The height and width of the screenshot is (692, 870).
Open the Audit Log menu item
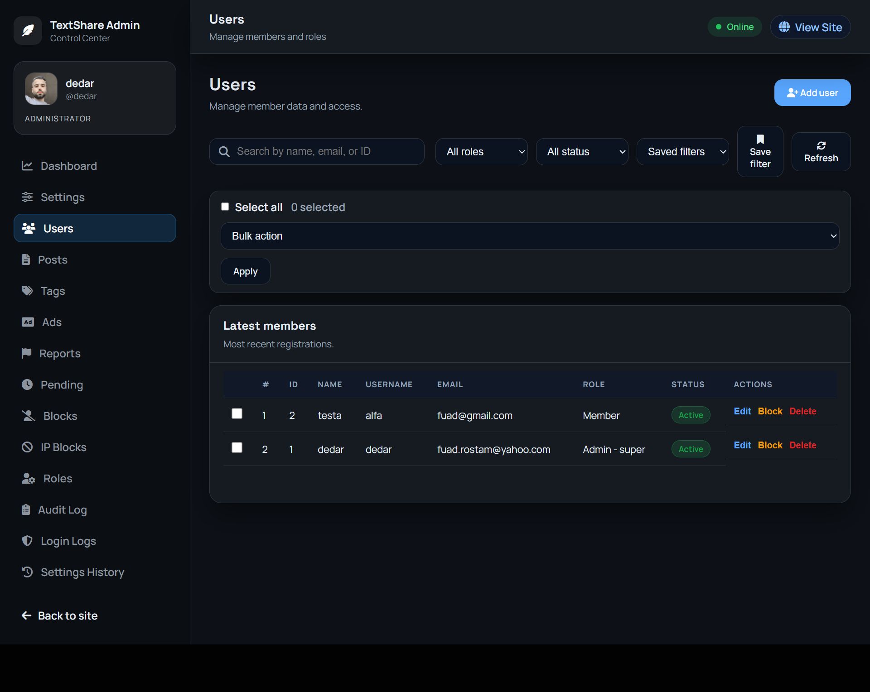(x=62, y=509)
